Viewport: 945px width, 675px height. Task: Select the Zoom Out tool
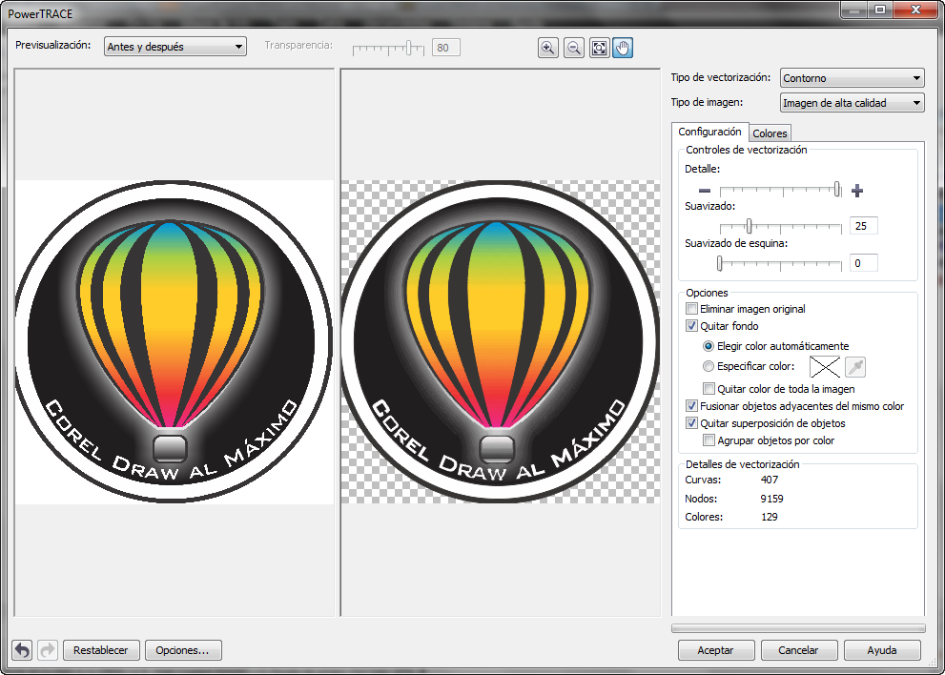click(x=573, y=48)
